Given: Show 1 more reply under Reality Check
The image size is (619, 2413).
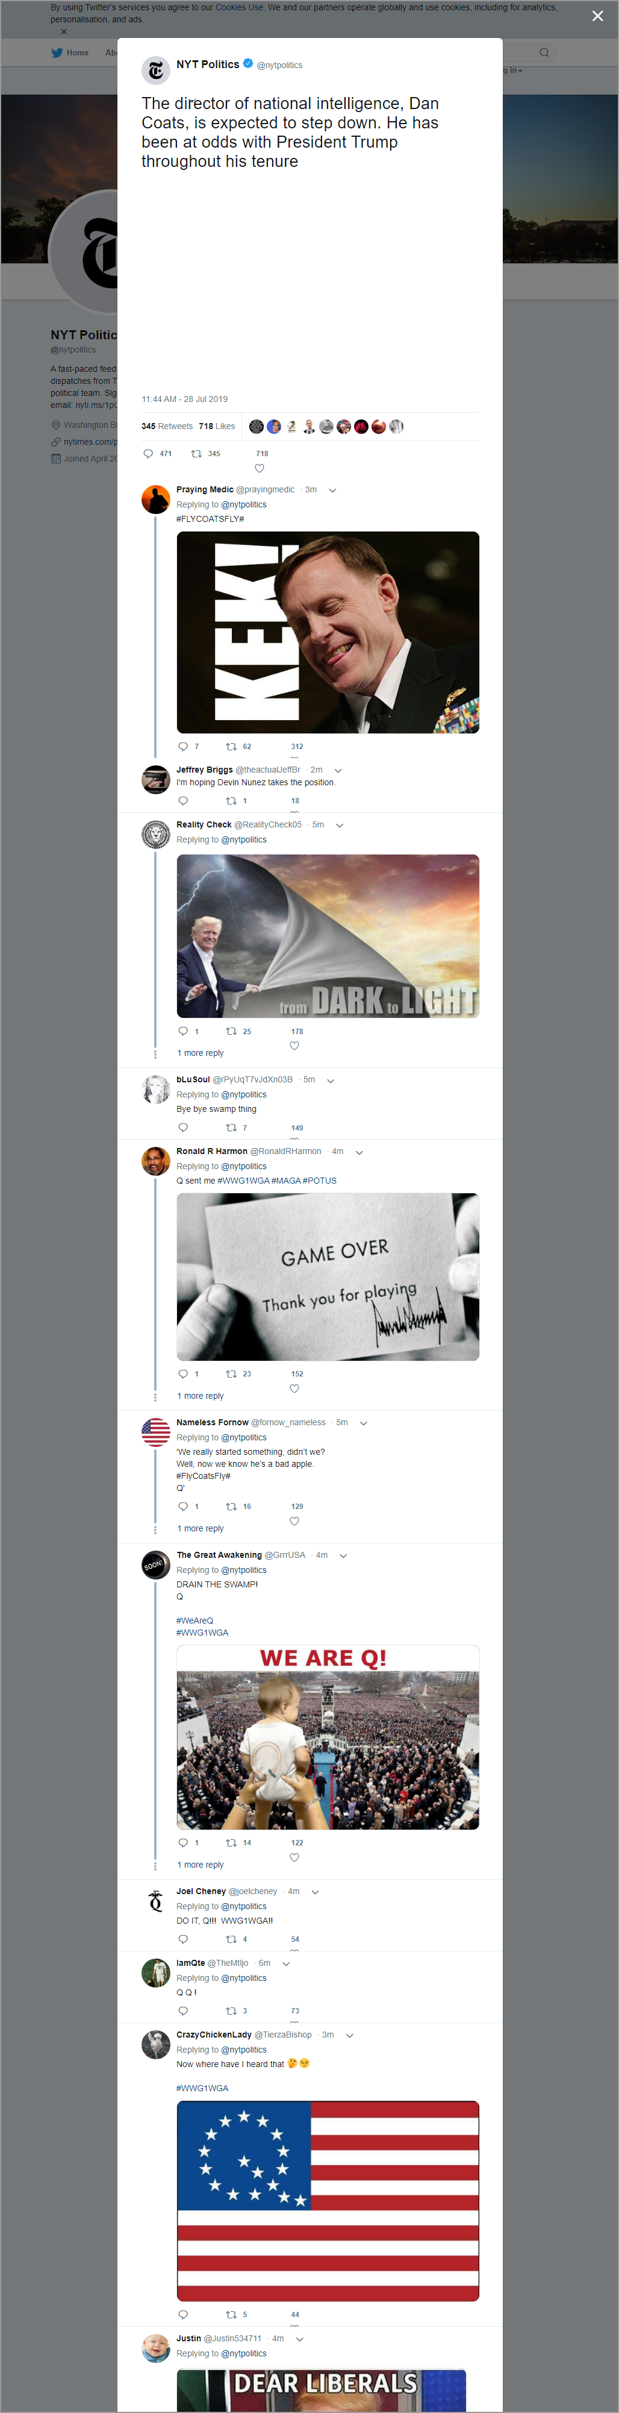Looking at the screenshot, I should [x=201, y=1053].
